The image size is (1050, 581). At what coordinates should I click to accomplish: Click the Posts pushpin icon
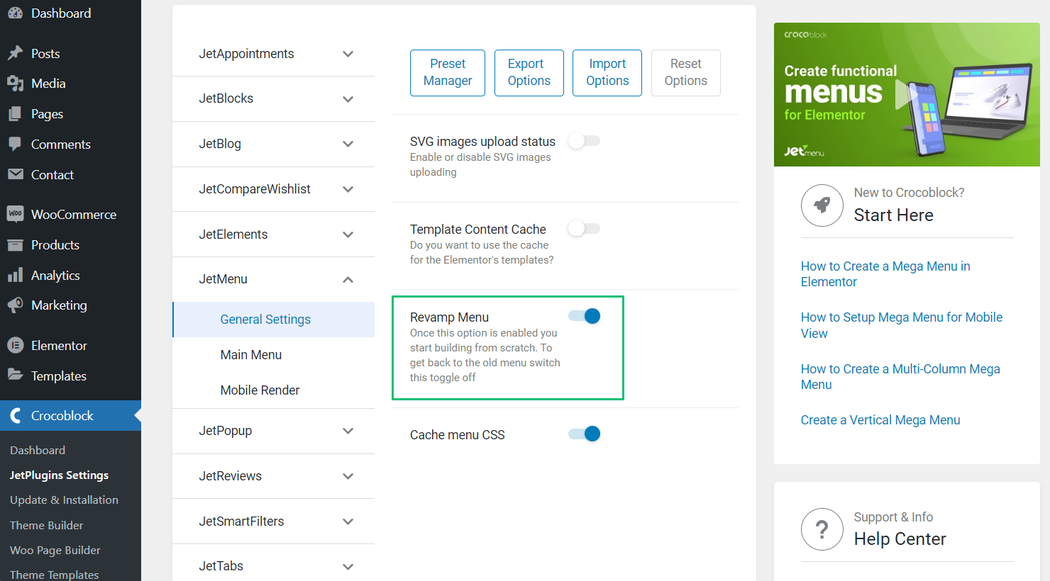[15, 53]
